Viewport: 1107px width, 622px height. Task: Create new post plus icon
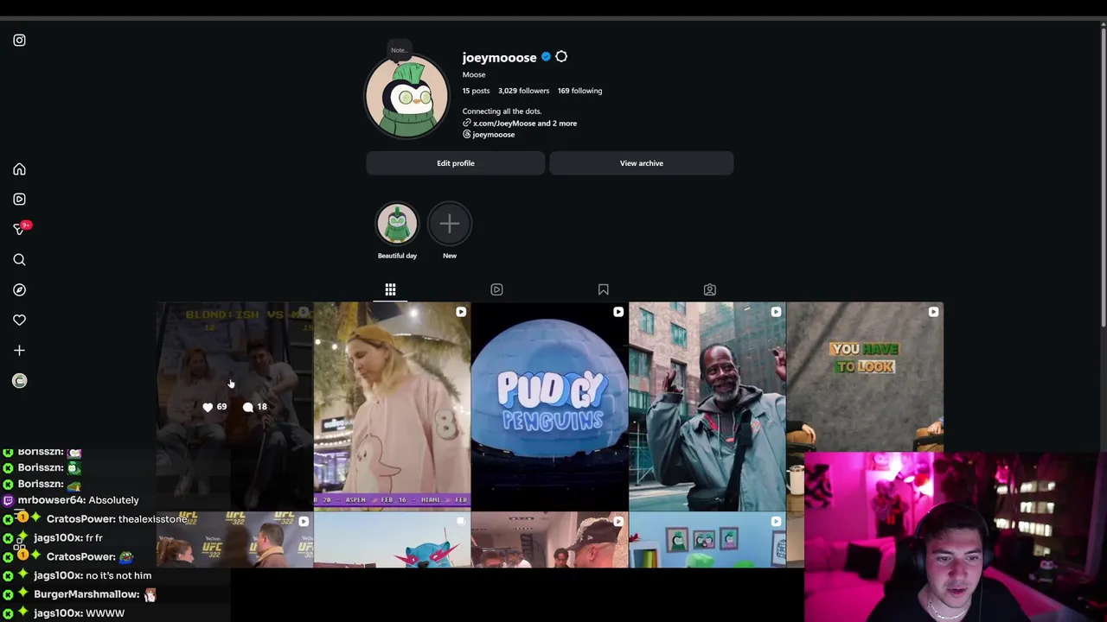[x=19, y=350]
